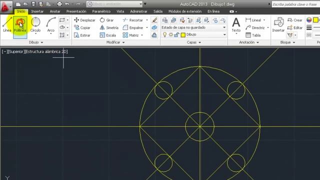Screen dimensions: 320x180
Task: Click the Editar block button
Action: coord(295,27)
